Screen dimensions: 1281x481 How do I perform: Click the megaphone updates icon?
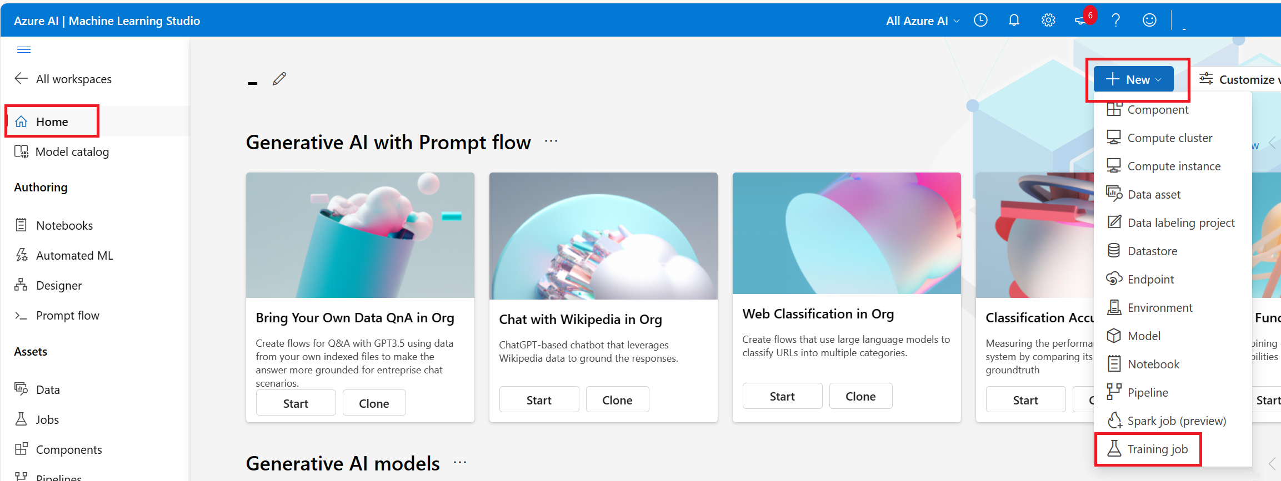(1080, 21)
